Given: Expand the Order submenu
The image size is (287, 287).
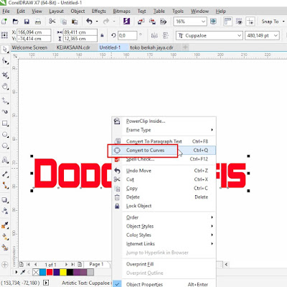Looking at the screenshot, I should coord(164,217).
